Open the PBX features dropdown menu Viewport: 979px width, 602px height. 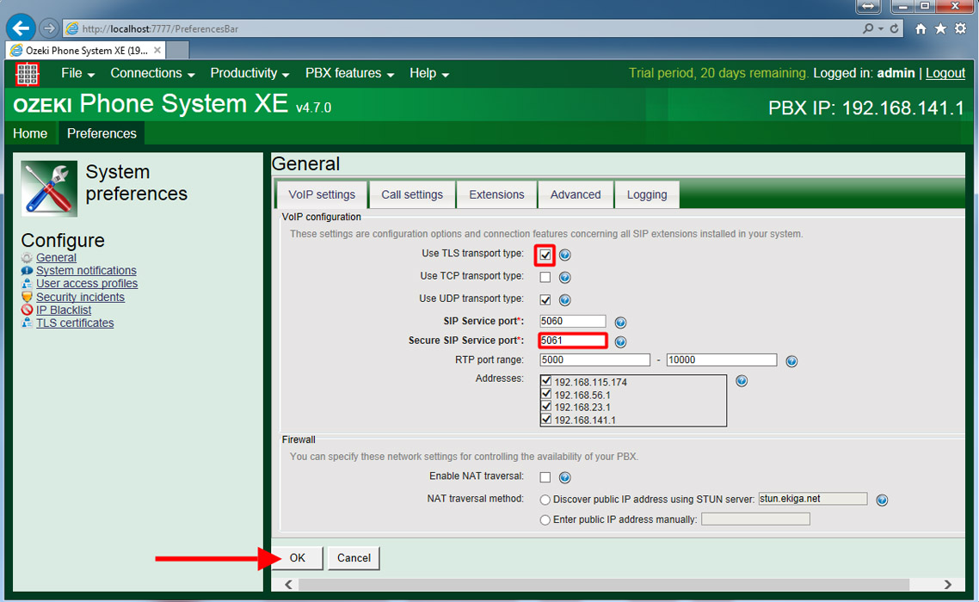[349, 73]
